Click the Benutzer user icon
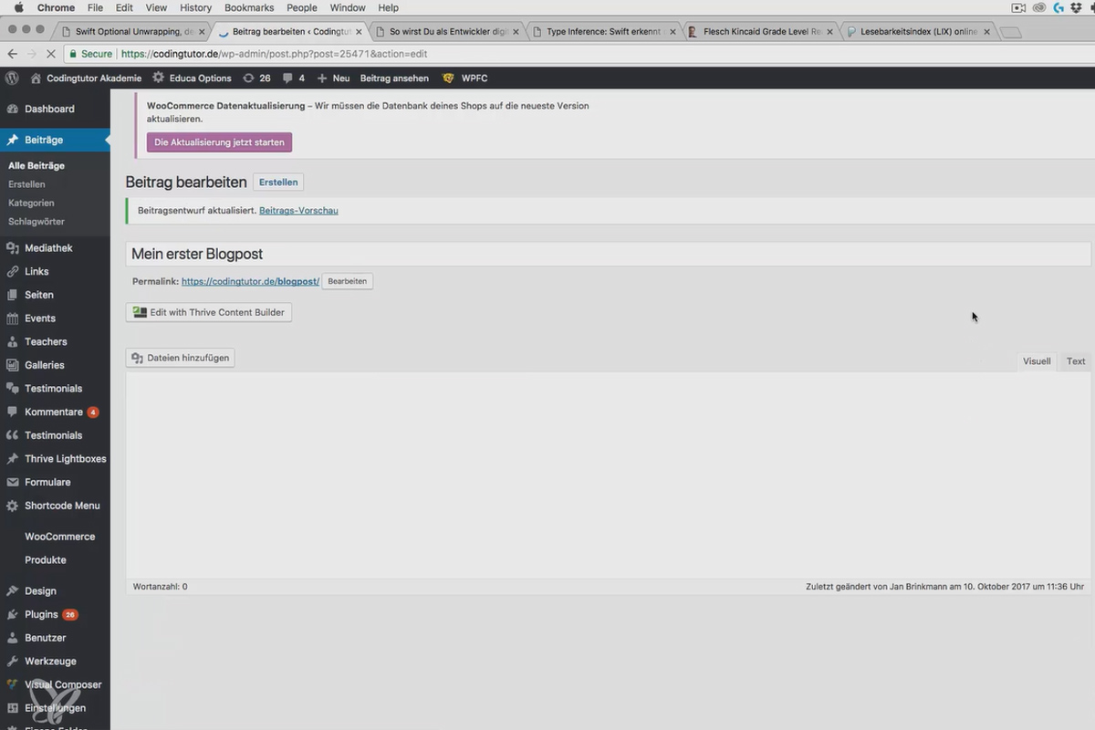1095x730 pixels. [13, 638]
